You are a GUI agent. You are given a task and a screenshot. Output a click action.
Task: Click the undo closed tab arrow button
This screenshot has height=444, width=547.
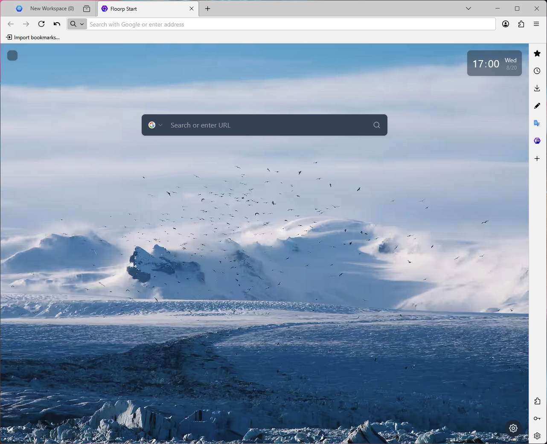click(57, 24)
